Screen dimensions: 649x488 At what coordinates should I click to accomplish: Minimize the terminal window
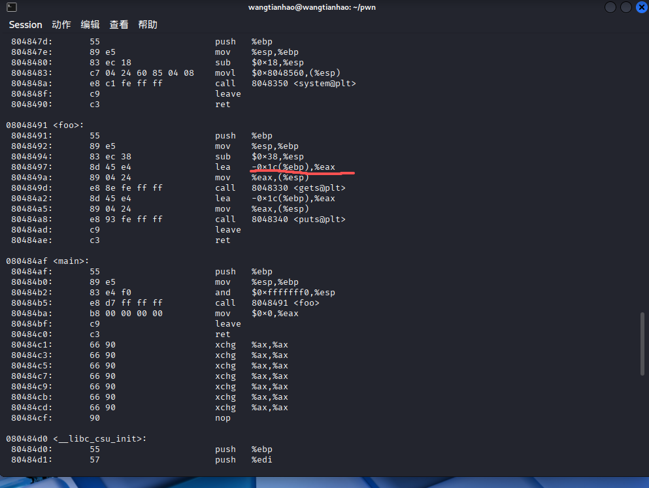[x=610, y=7]
